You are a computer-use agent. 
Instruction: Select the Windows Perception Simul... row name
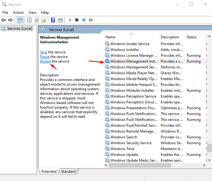pyautogui.click(x=133, y=102)
